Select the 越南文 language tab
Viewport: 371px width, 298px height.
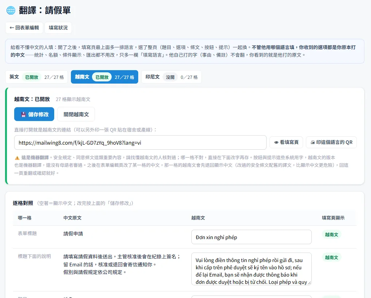click(104, 77)
